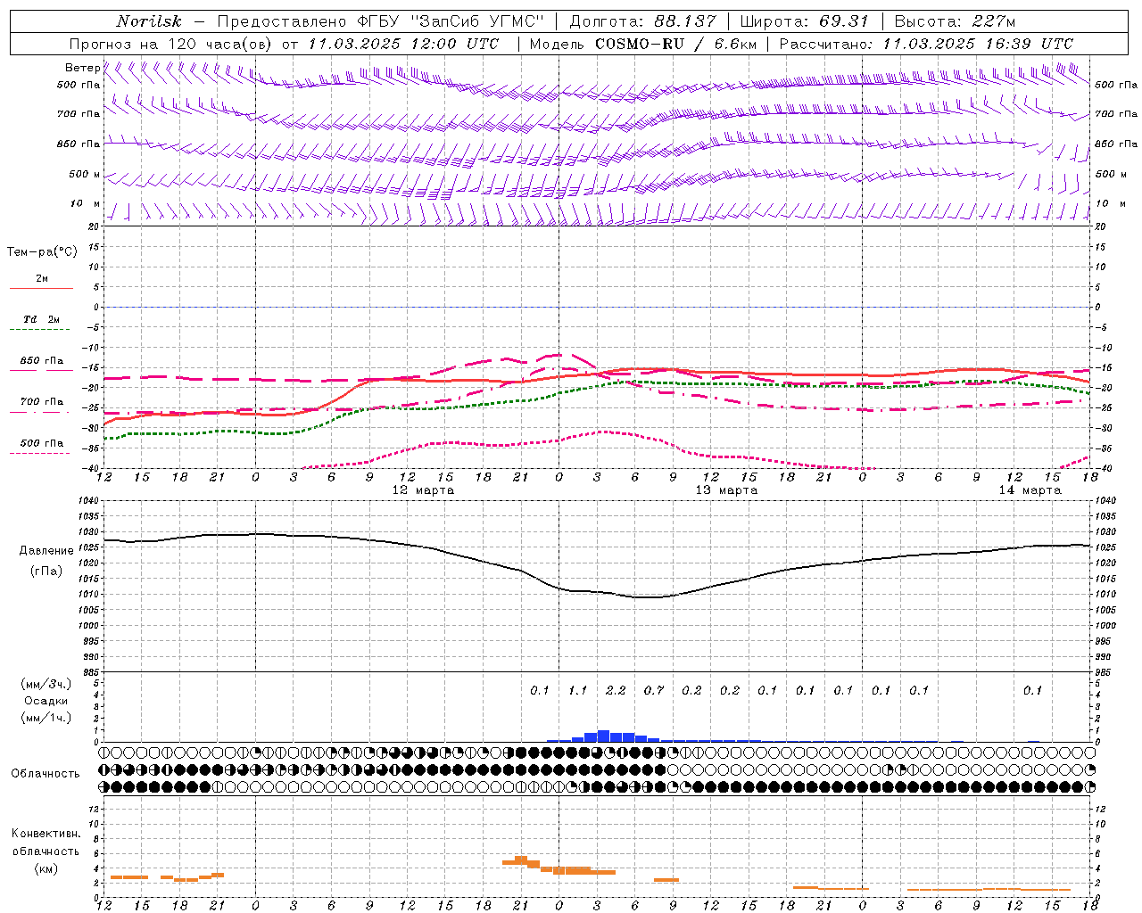Click the '13 марта' date label
This screenshot has width=1142, height=913.
726,490
